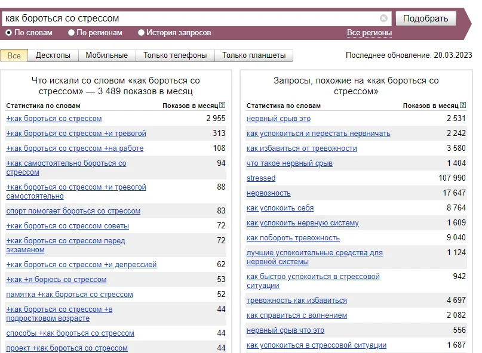Open the «stressed» query link
This screenshot has width=482, height=353.
tap(260, 178)
